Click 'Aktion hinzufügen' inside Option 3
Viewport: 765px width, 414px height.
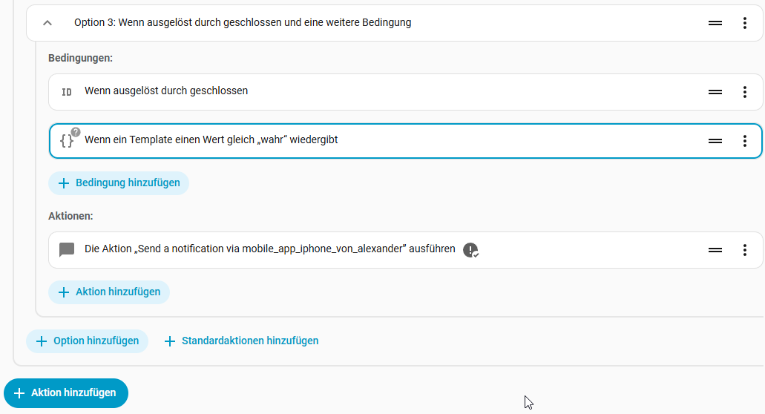point(109,292)
